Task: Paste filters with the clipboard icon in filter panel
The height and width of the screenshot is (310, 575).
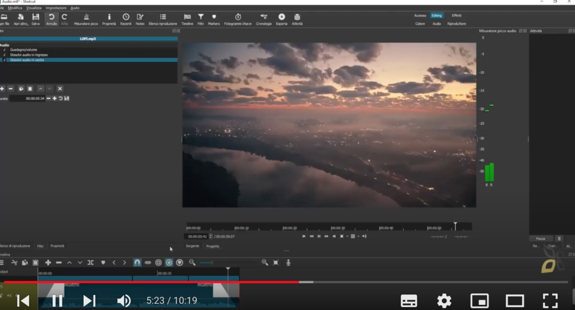Action: coord(30,89)
